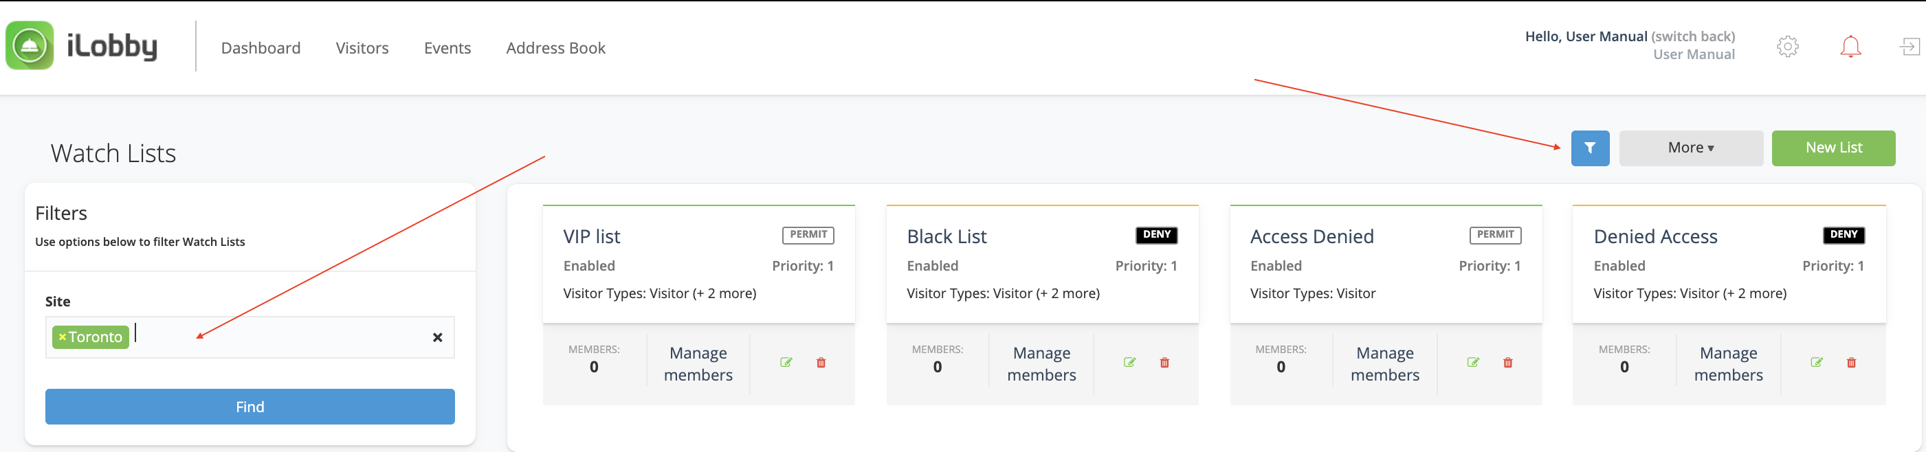Click the DENY badge on Black List

1157,235
